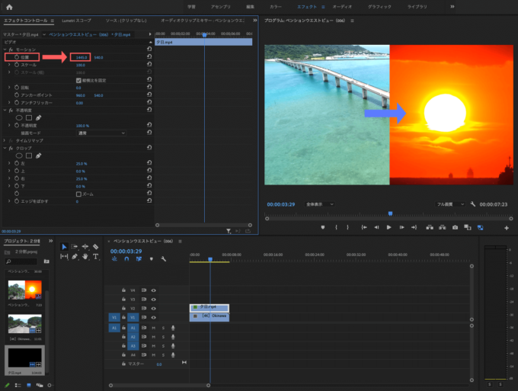
Task: Select the Pen tool in the tools panel
Action: tap(75, 257)
